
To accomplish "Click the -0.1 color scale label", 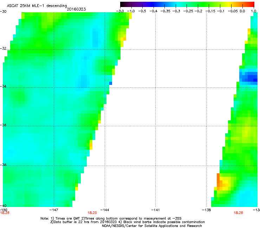I will click(x=220, y=11).
